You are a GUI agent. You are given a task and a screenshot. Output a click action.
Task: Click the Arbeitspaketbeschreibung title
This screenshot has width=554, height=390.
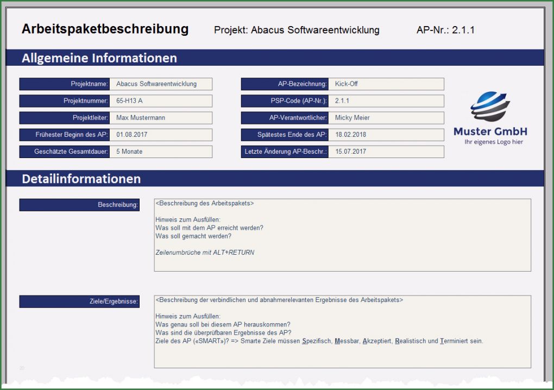click(x=105, y=29)
